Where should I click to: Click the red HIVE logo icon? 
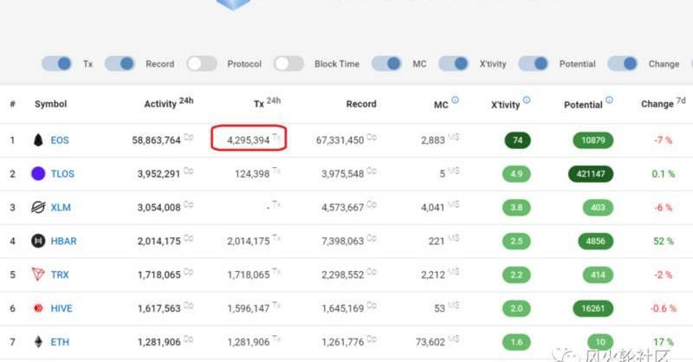(38, 308)
